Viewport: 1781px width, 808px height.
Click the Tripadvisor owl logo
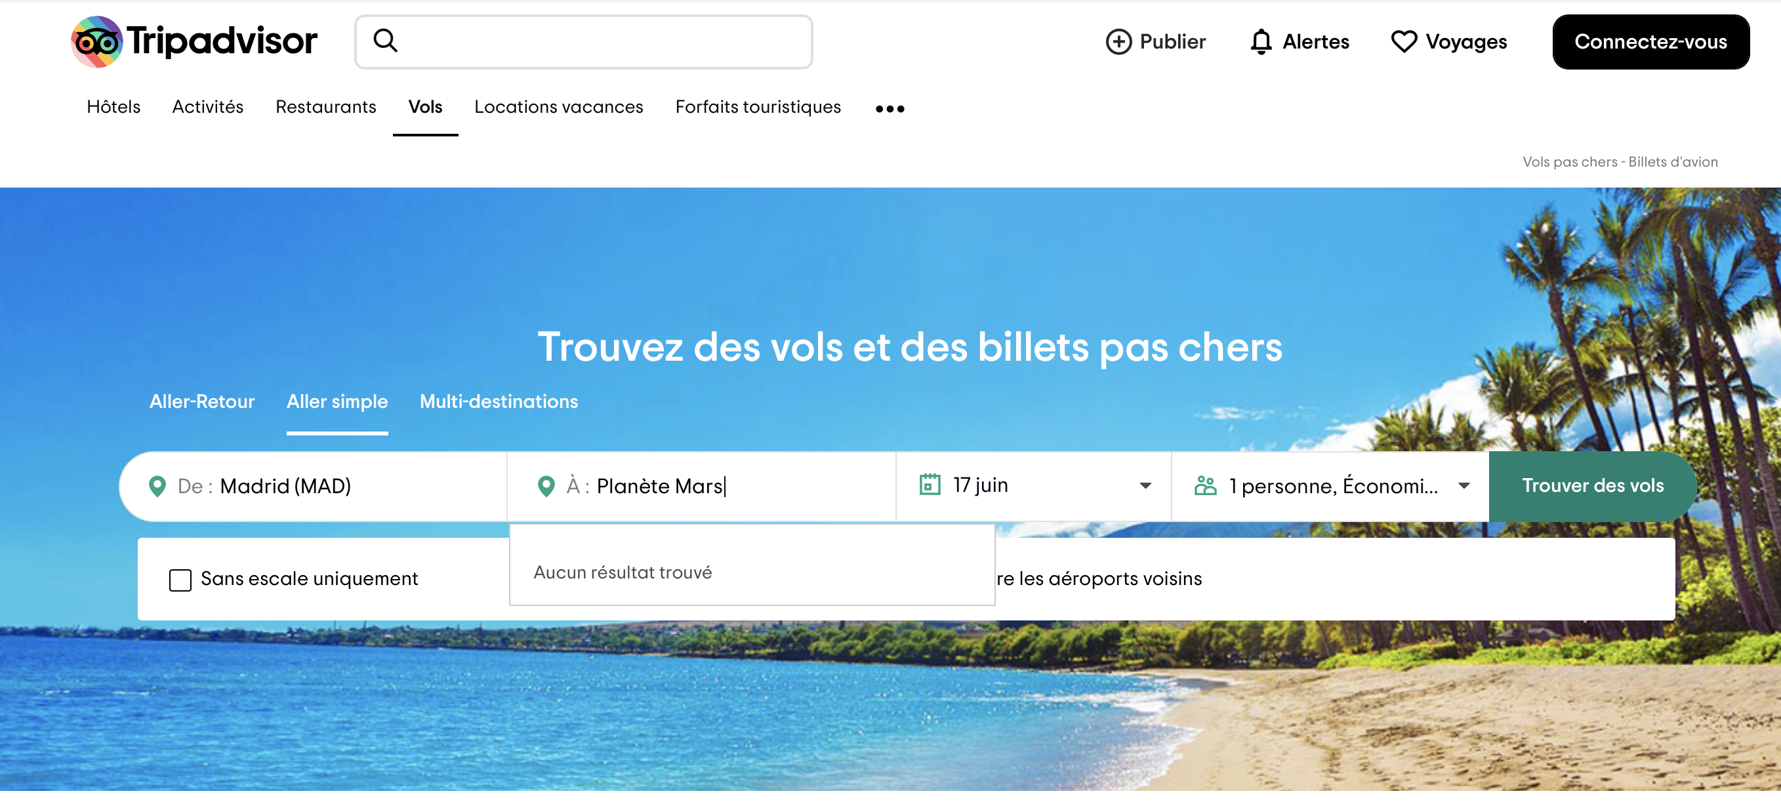(x=97, y=41)
